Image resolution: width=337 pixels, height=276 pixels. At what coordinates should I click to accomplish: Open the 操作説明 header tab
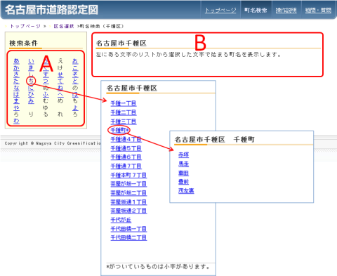pos(286,11)
